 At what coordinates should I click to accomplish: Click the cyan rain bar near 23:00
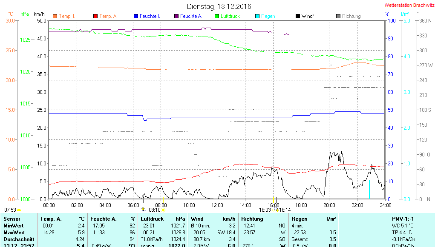click(369, 189)
